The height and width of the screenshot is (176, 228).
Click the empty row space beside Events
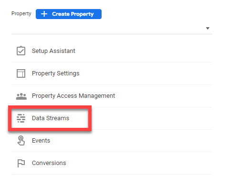131,141
